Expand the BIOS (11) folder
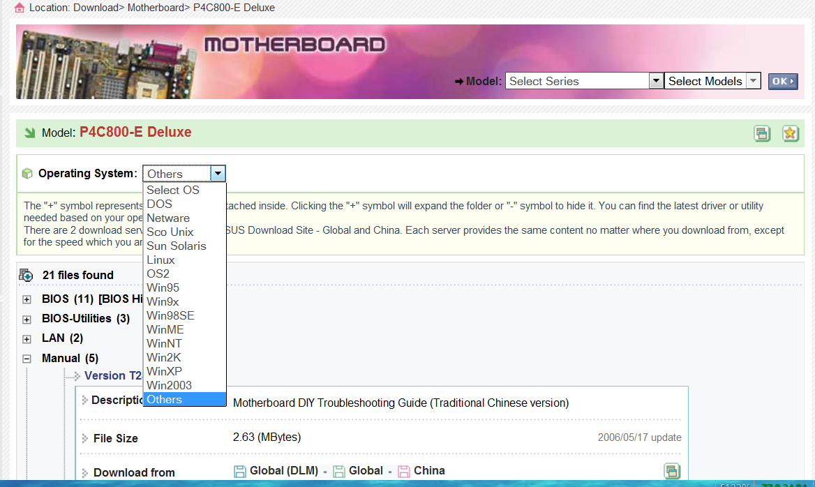Viewport: 815px width, 487px height. coord(27,299)
